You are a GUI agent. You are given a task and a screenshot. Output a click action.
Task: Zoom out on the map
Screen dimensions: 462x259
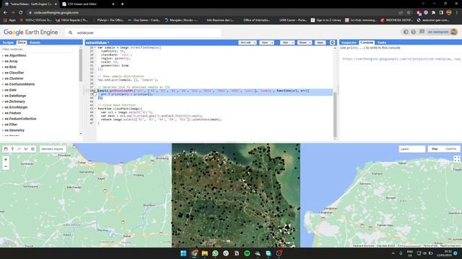click(x=6, y=166)
